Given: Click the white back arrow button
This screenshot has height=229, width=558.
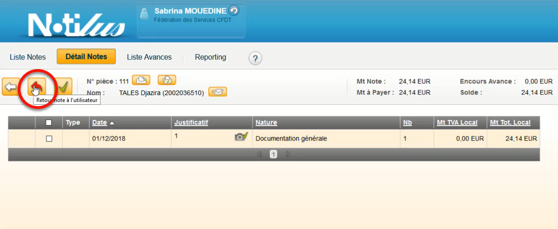Looking at the screenshot, I should (x=10, y=87).
